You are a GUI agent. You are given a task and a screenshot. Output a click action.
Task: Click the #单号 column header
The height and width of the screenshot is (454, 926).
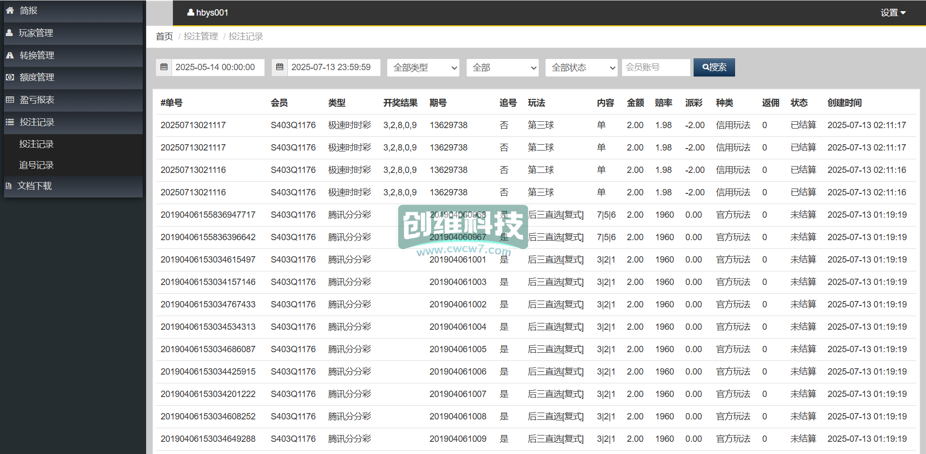point(171,103)
